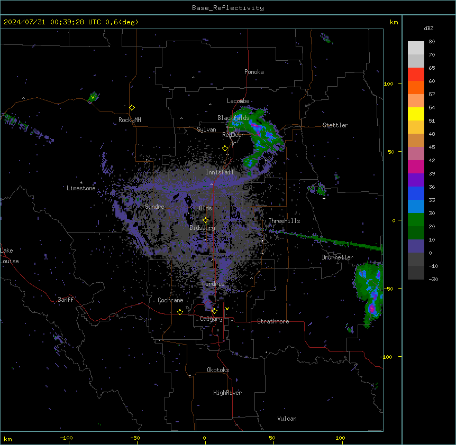Viewport: 456px width, 445px height.
Task: Select the Innisfail label
Action: point(220,172)
